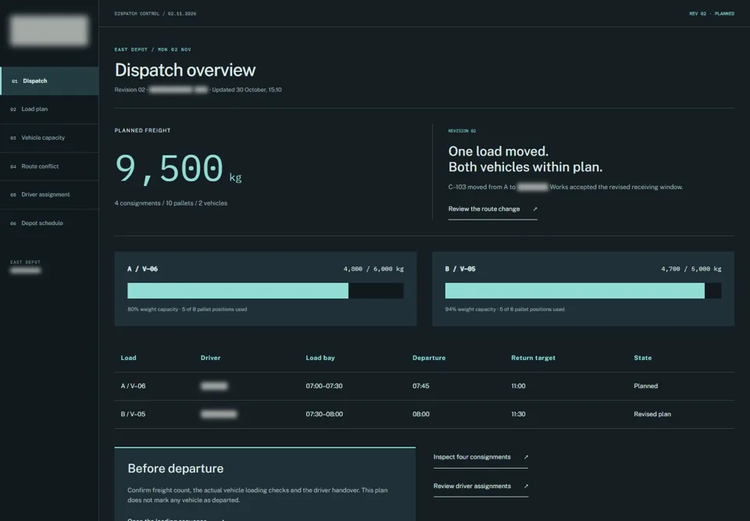
Task: Click return target 11:30
Action: pyautogui.click(x=518, y=414)
